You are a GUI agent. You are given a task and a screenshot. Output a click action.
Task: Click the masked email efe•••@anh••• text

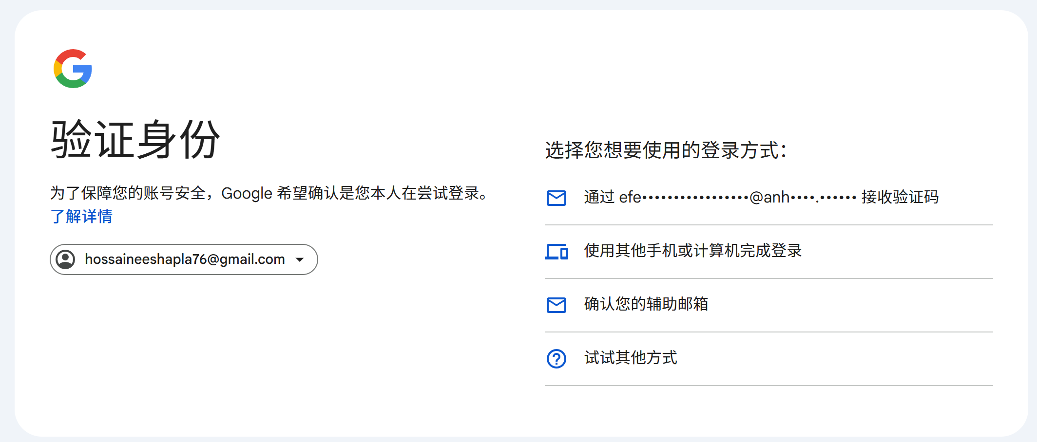pos(737,198)
